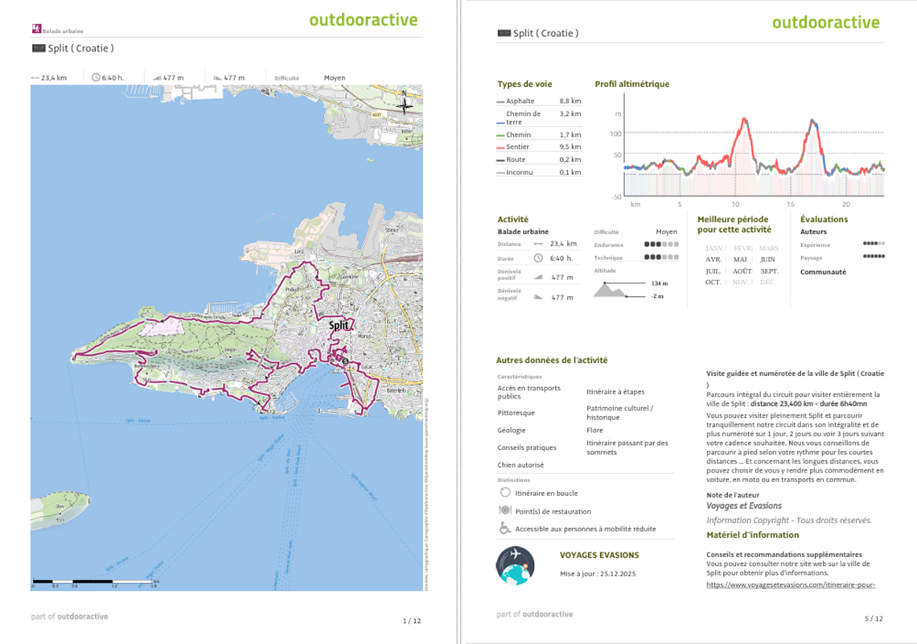This screenshot has height=644, width=917.
Task: Click the Itinéraire en boucle loop icon
Action: (505, 492)
